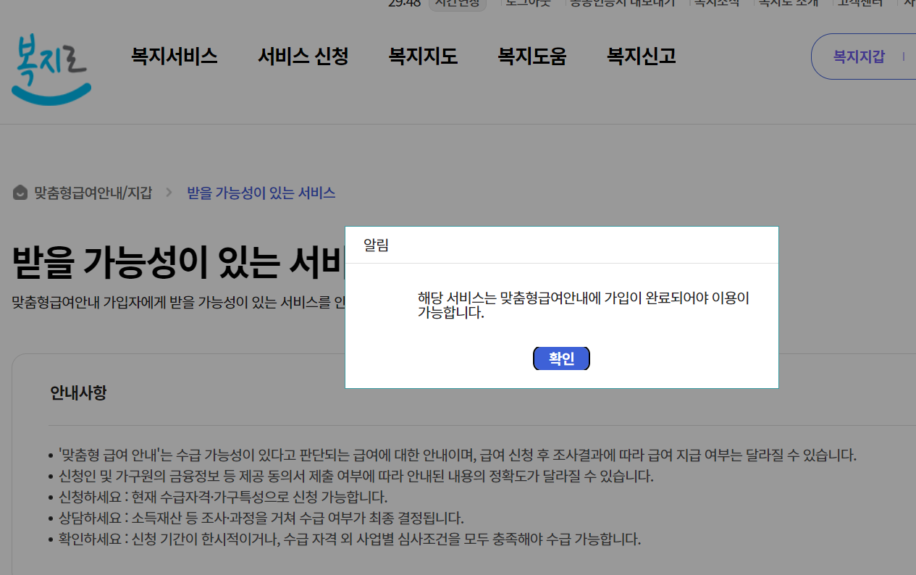
Task: Click 로그아웃 in the utility bar
Action: [x=528, y=3]
